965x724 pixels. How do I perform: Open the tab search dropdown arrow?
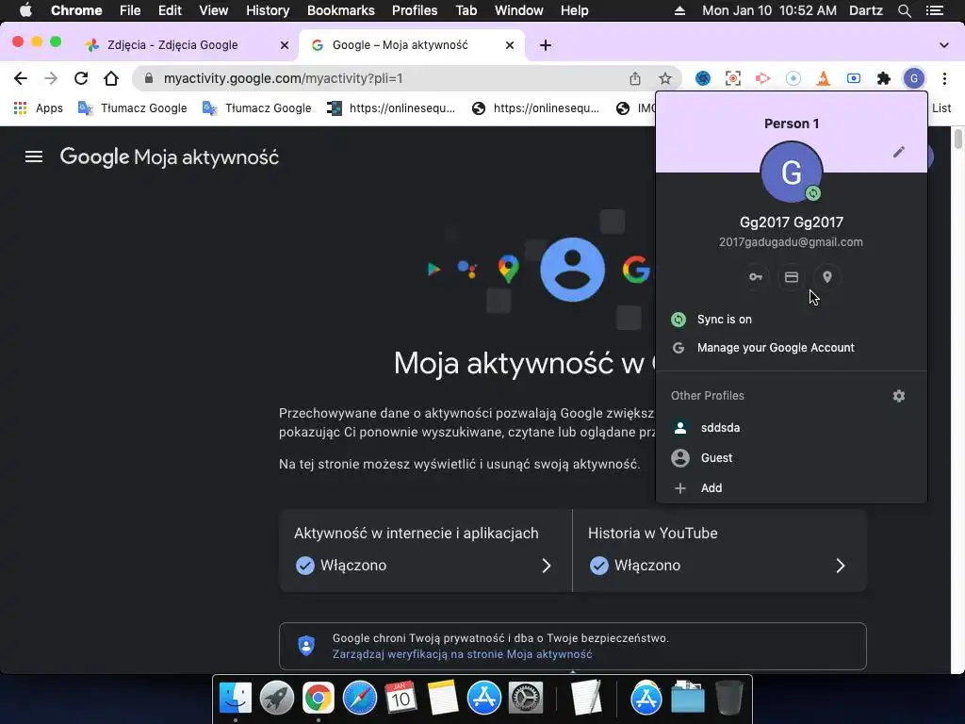click(x=944, y=45)
